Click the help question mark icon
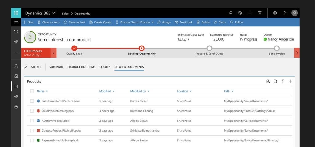Image resolution: width=315 pixels, height=147 pixels. tap(285, 13)
